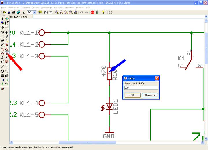Save the schematic with the floppy disk icon
The height and width of the screenshot is (150, 208).
point(9,12)
